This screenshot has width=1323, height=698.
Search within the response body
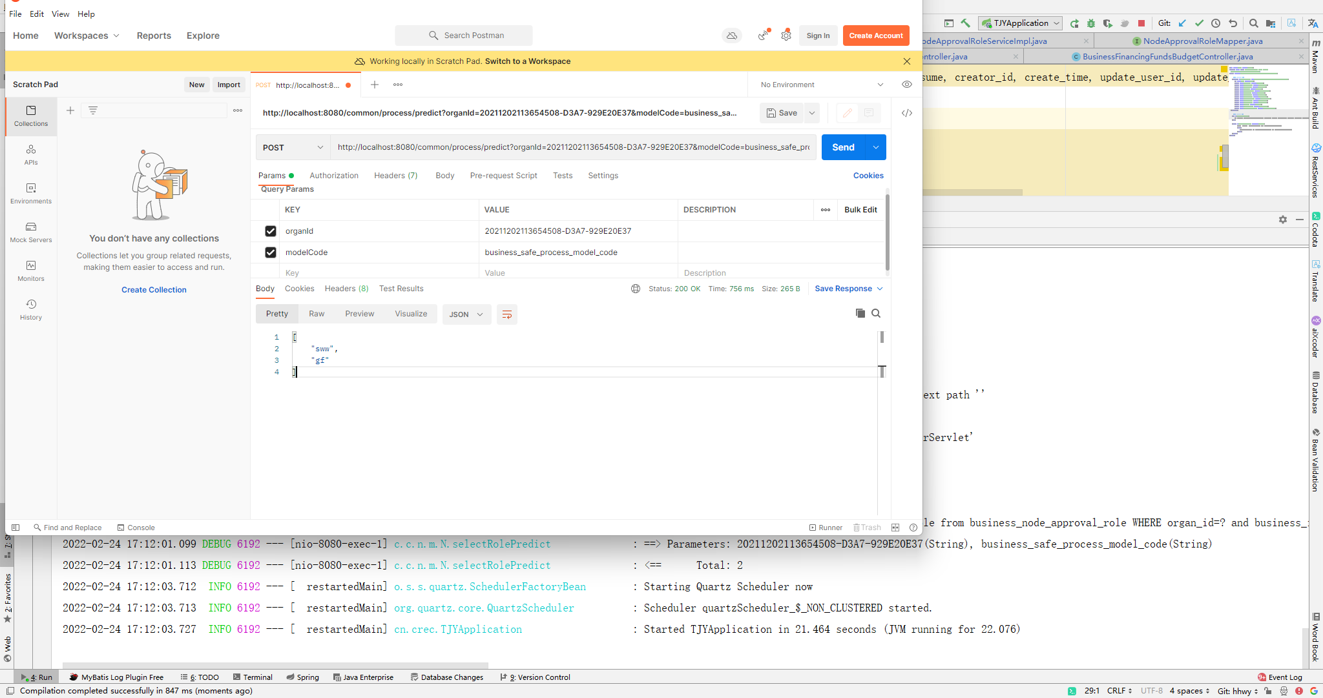pos(876,313)
